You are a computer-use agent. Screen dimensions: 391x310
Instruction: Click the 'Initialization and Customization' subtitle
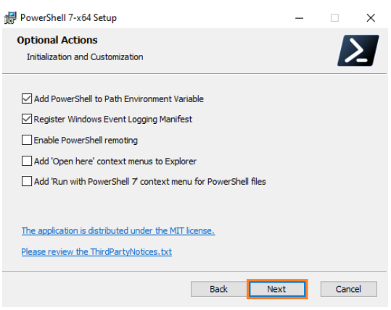[x=85, y=57]
